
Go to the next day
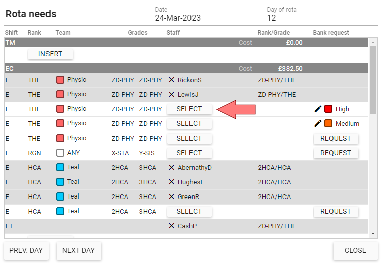point(78,250)
